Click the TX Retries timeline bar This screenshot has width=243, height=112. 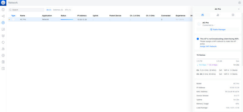pyautogui.click(x=218, y=59)
